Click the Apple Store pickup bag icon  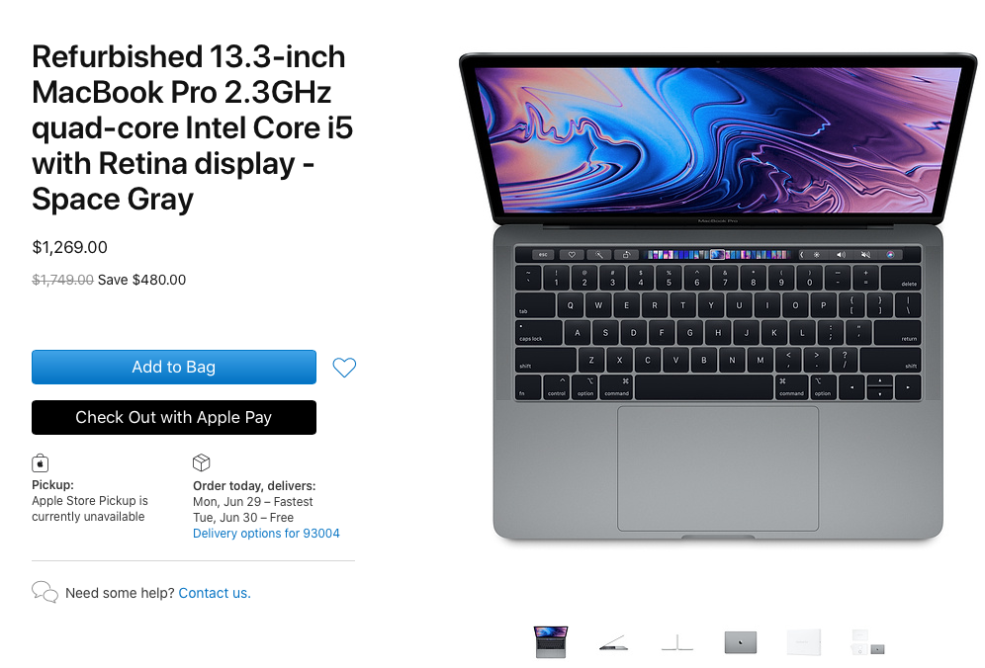point(41,463)
